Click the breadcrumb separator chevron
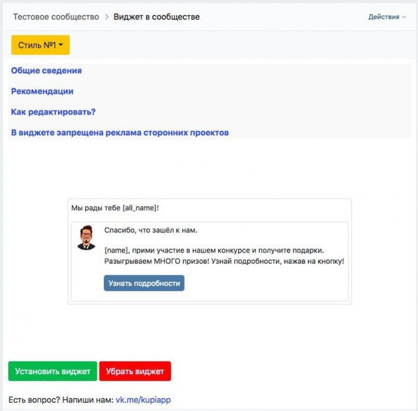The width and height of the screenshot is (418, 411). click(x=107, y=17)
